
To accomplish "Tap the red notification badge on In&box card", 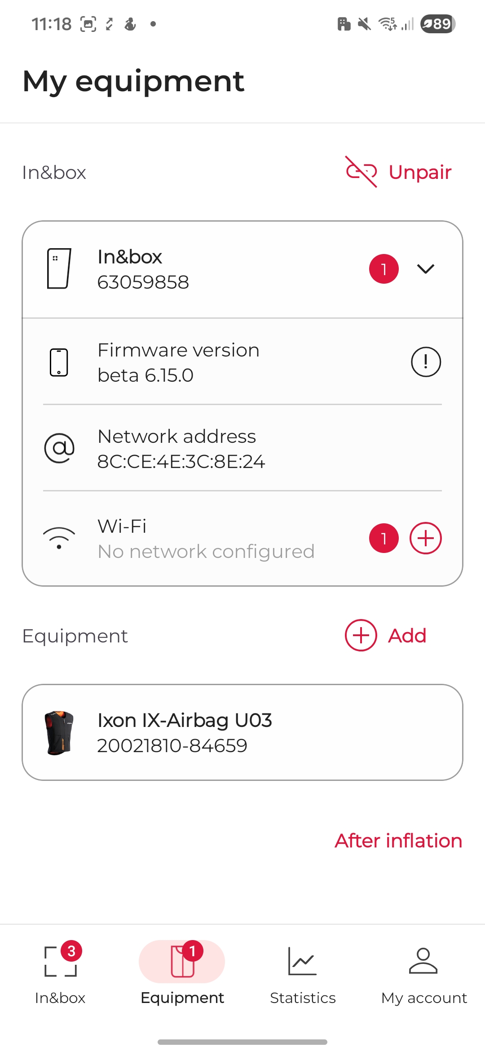I will tap(384, 269).
